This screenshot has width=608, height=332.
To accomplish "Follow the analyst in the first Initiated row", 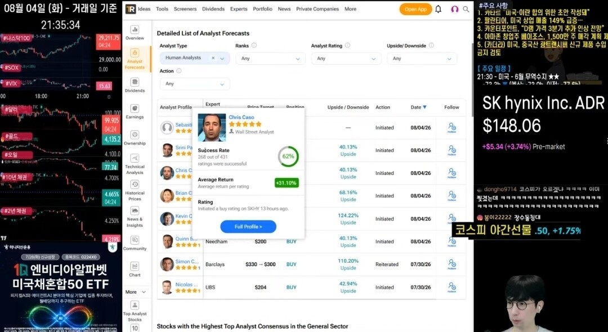I will tap(451, 127).
